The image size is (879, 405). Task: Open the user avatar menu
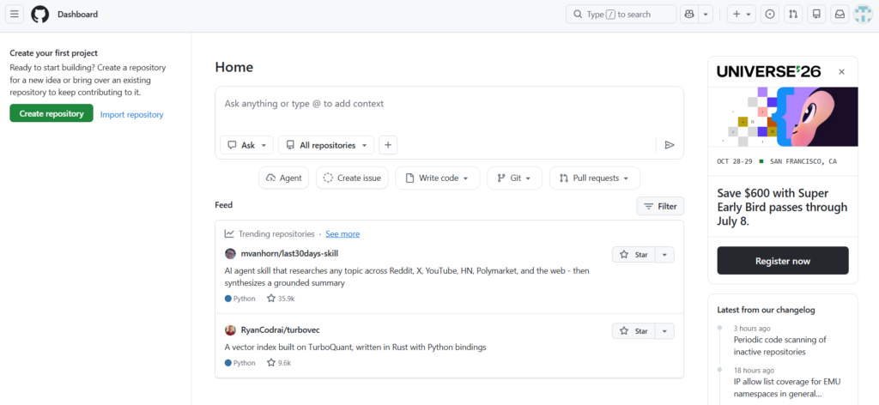click(x=863, y=14)
